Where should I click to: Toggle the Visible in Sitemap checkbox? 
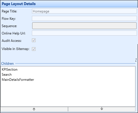pos(34,49)
